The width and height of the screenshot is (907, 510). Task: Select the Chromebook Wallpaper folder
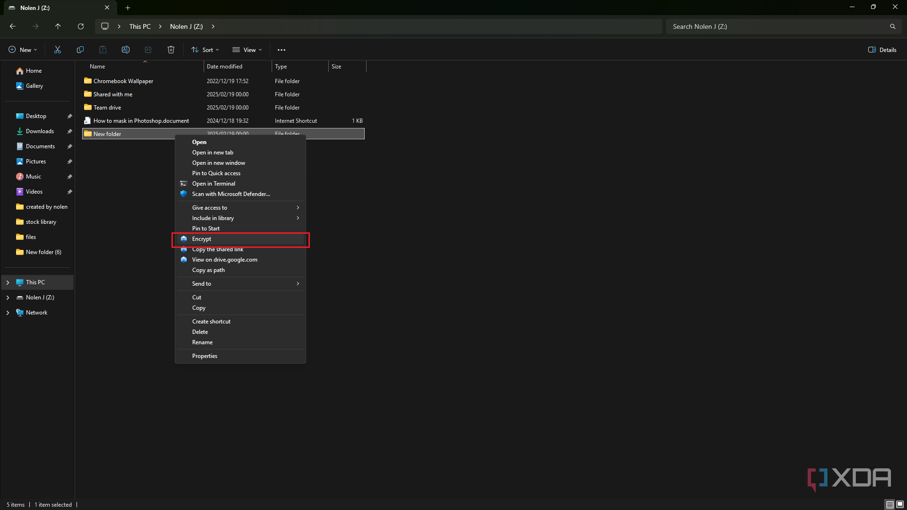coord(223,81)
